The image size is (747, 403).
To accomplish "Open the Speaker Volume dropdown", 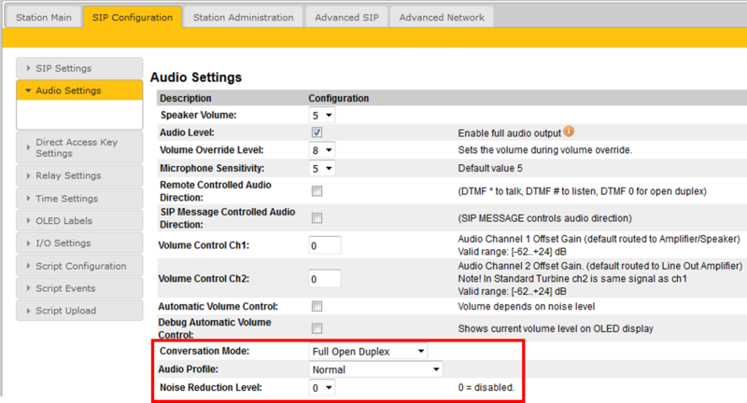I will (322, 115).
